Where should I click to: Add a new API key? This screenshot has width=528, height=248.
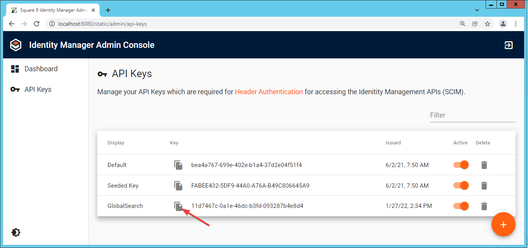coord(503,225)
